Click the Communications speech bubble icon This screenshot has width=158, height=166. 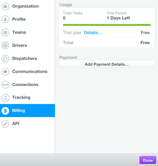[5, 71]
